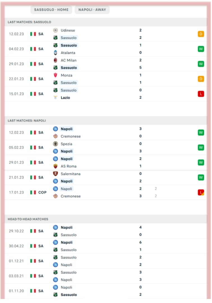Click the AC Milan club crest icon
212x303 pixels.
point(55,60)
